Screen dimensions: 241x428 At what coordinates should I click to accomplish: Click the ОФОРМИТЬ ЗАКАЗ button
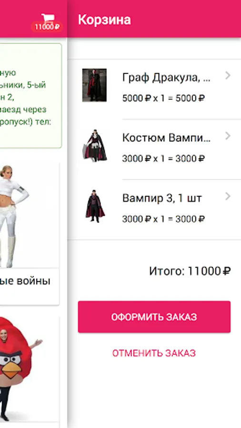point(154,317)
